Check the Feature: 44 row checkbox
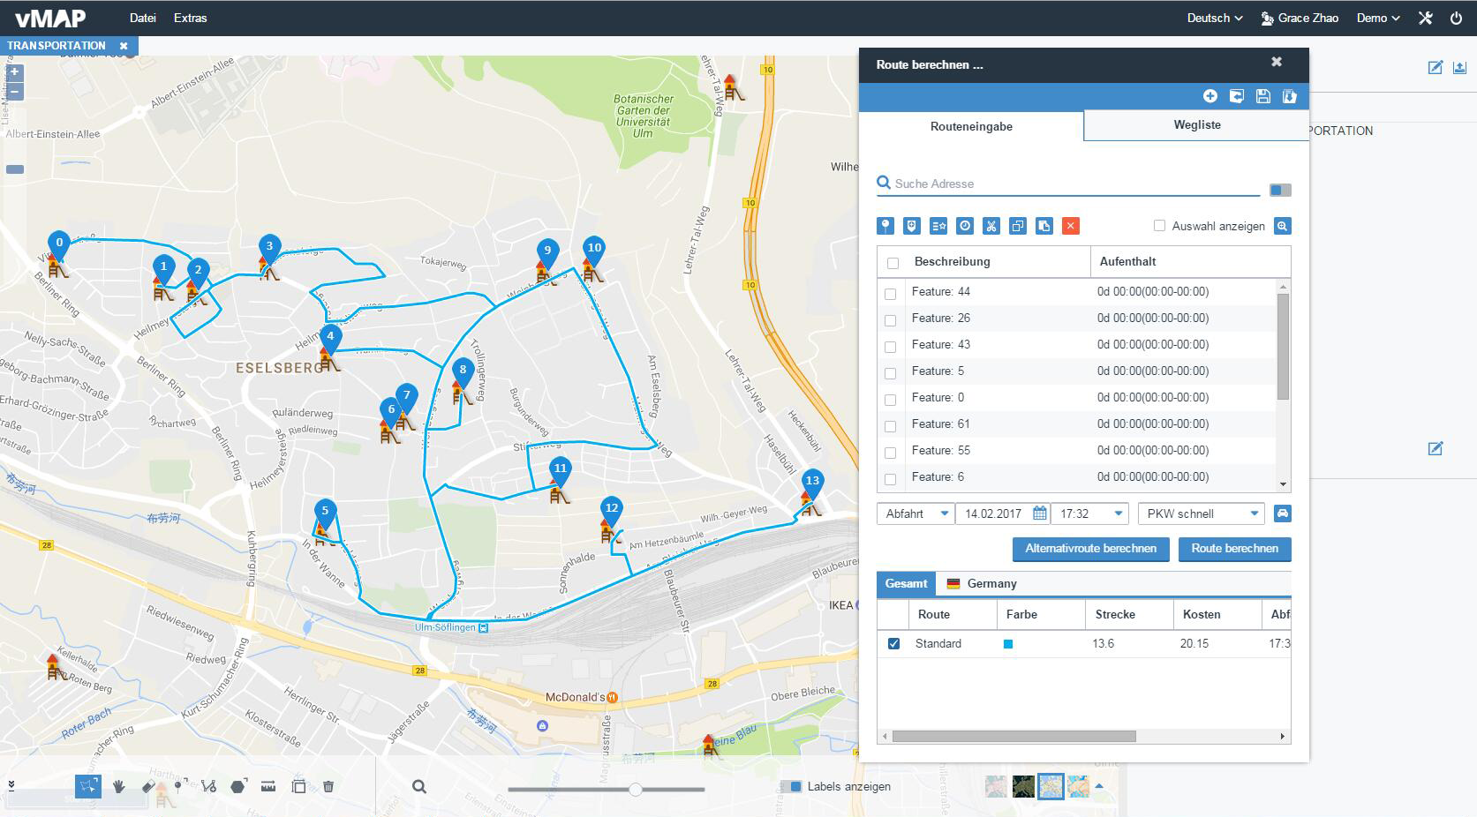 (x=890, y=294)
